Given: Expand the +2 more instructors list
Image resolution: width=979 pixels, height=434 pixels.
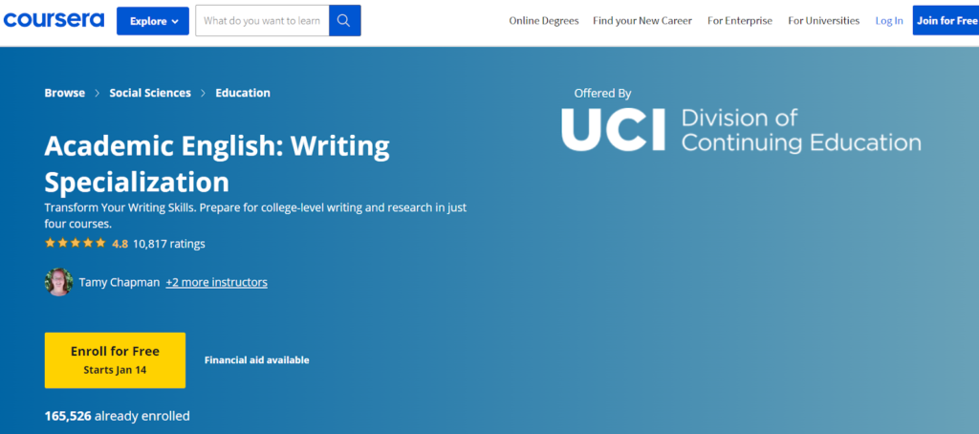Looking at the screenshot, I should point(216,282).
